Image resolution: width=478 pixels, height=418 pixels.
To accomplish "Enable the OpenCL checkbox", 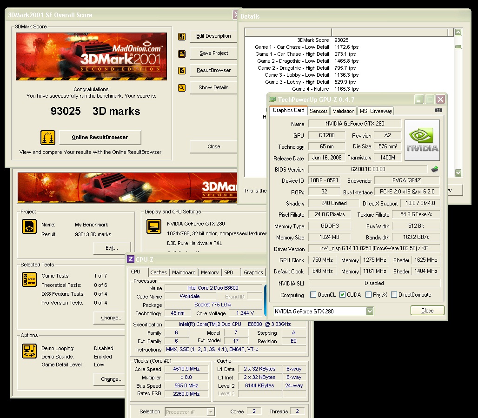I will coord(313,295).
